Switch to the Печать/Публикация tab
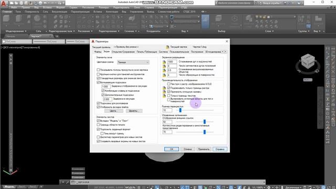336x189 pixels. [x=147, y=51]
